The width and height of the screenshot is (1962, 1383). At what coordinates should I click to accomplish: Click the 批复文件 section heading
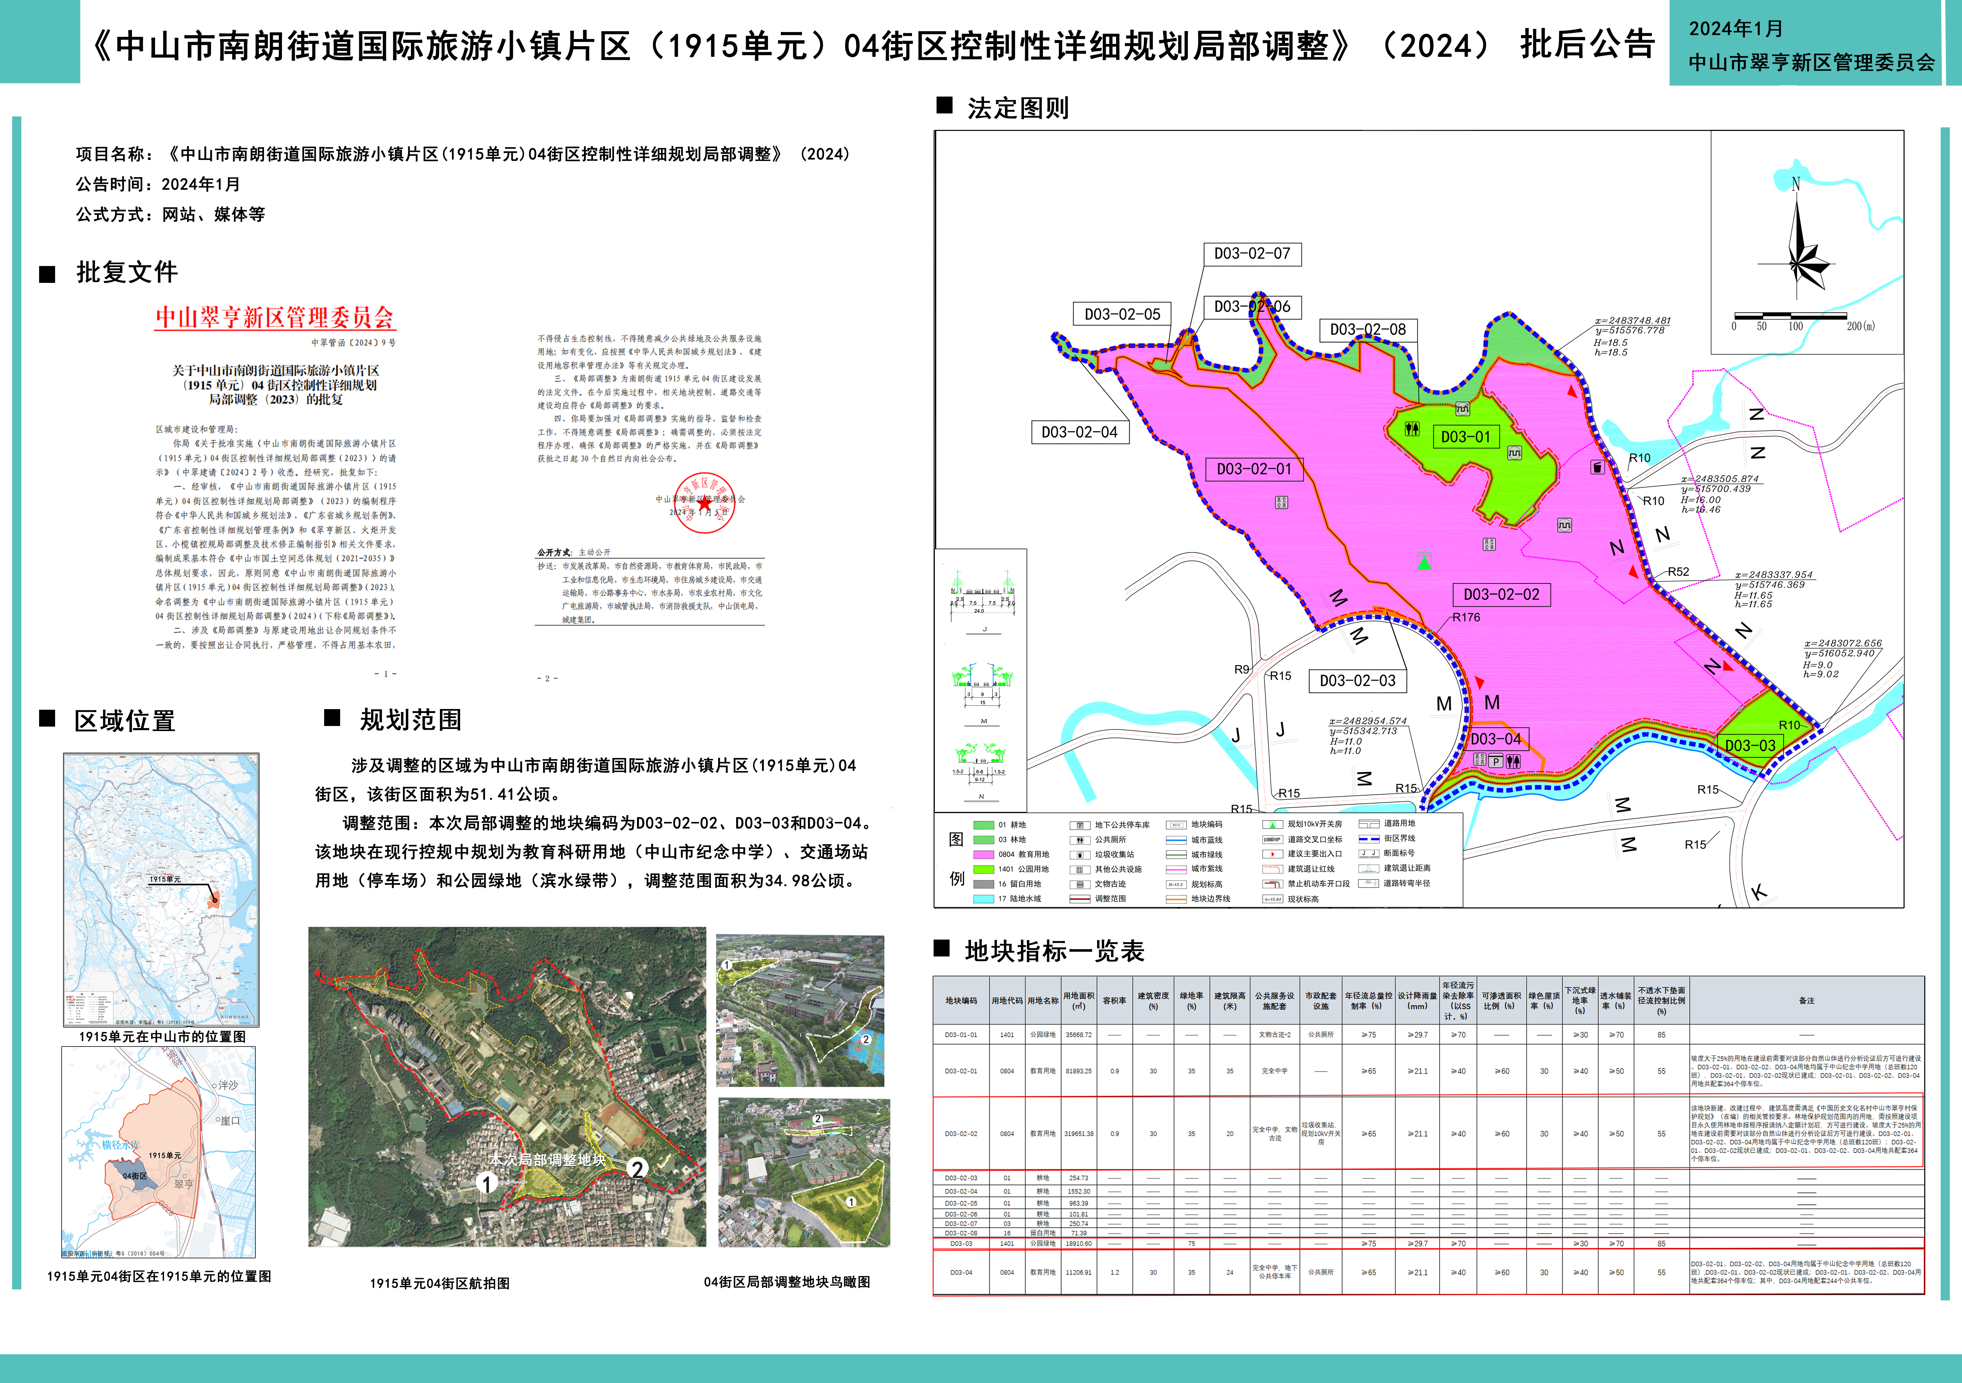coord(127,273)
